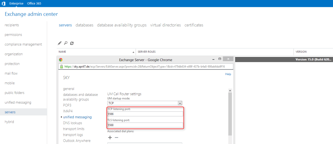Click the Help link in the popup
Viewport: 333px width, 144px height.
click(x=228, y=74)
